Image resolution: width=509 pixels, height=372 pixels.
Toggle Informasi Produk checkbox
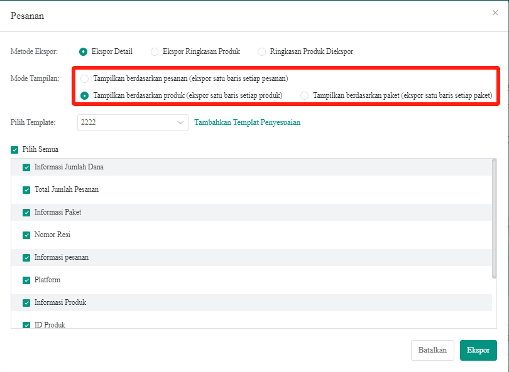coord(26,303)
